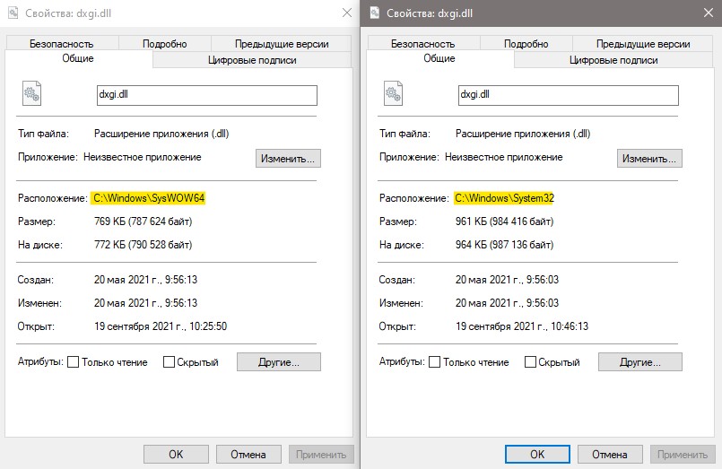This screenshot has height=469, width=722.
Task: Open 'Другие...' attributes in the right window
Action: click(x=640, y=362)
